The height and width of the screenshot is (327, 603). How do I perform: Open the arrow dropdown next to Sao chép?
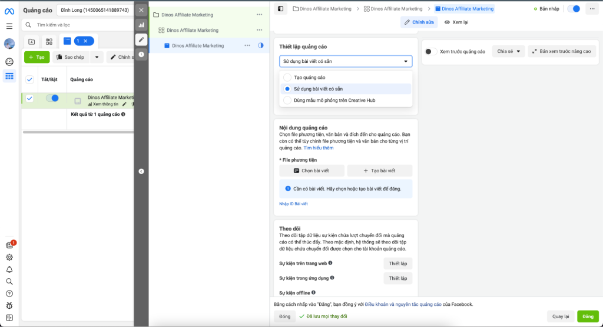97,57
